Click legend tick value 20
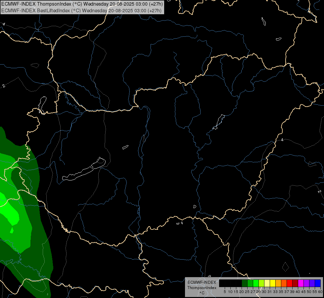 [242, 292]
